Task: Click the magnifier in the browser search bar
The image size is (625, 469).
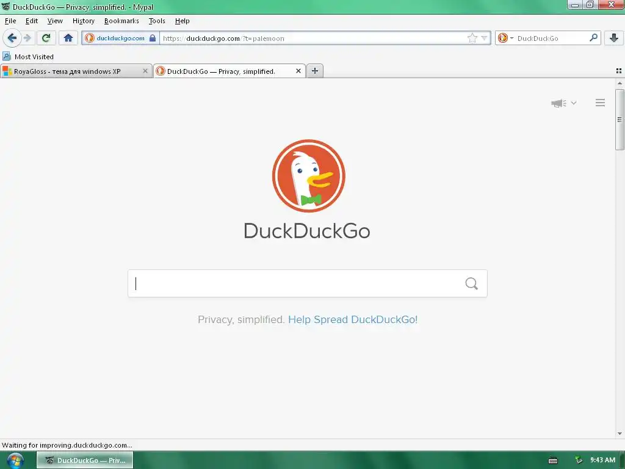Action: 593,38
